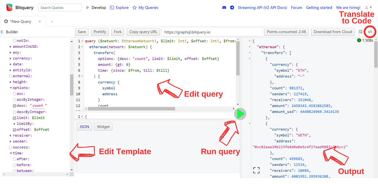Expand the entityId argument

(10, 70)
